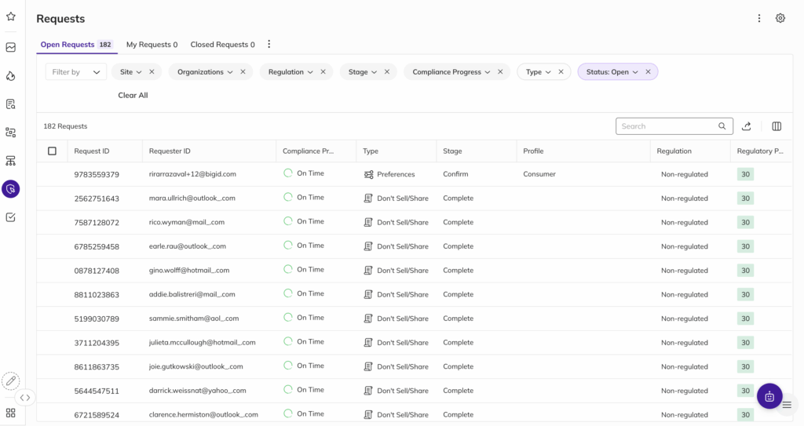Switch to the My Requests tab
This screenshot has height=426, width=804.
[x=152, y=45]
